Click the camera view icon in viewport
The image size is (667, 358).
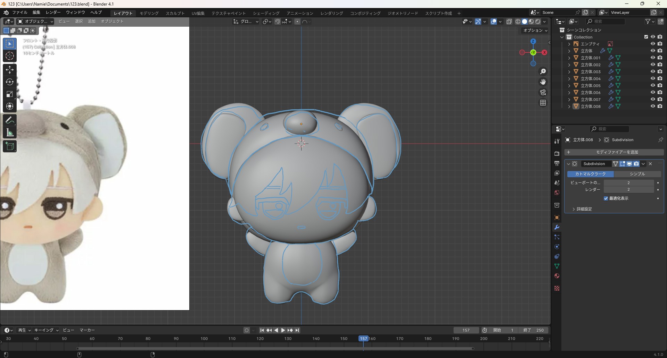point(543,93)
